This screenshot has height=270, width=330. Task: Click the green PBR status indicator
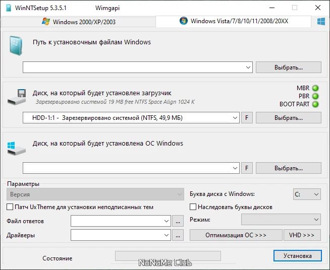point(315,96)
